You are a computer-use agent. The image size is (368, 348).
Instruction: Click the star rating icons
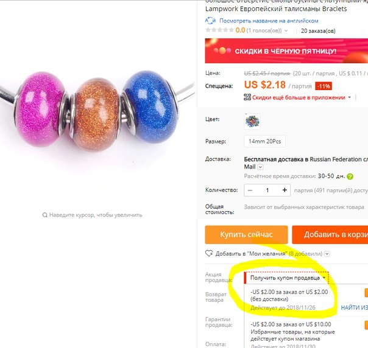(219, 30)
